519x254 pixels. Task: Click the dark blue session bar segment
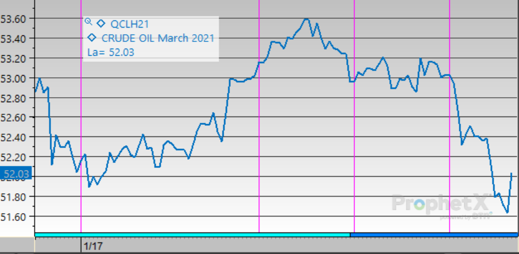433,235
